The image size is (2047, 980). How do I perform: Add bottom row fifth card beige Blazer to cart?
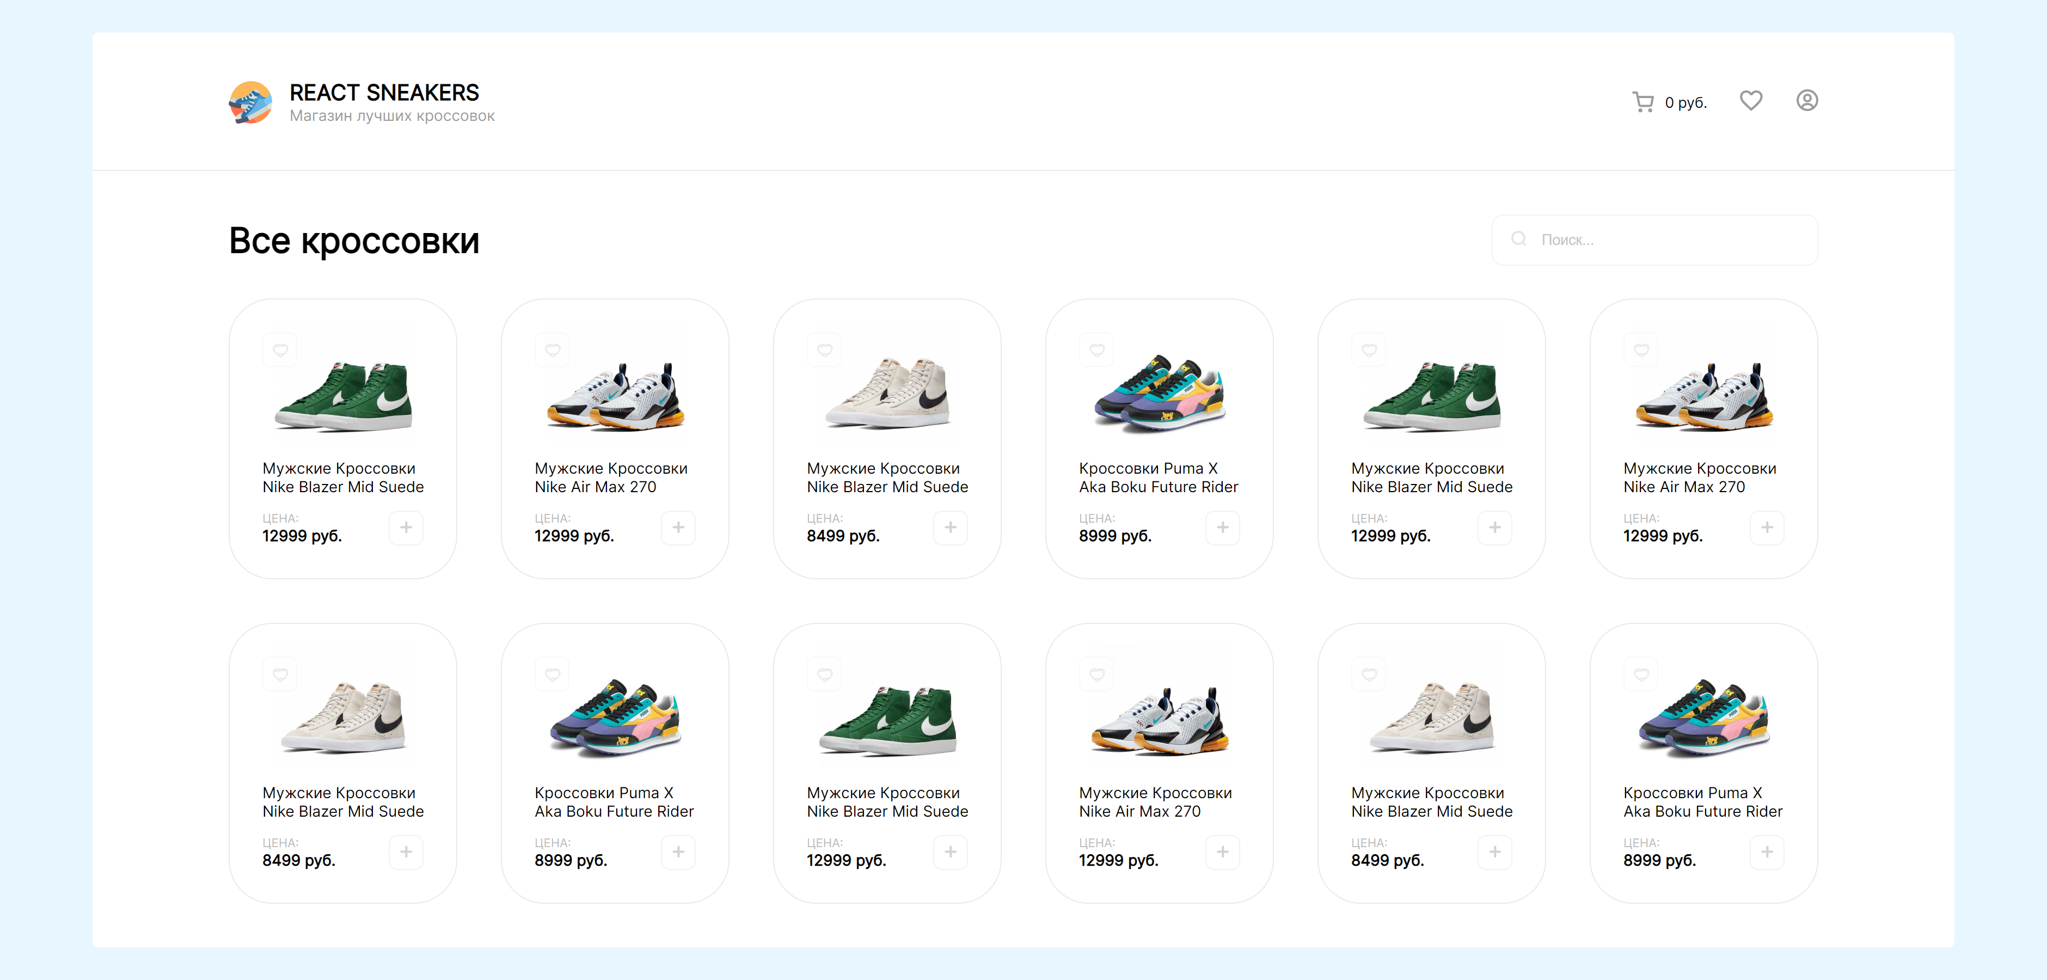1495,852
